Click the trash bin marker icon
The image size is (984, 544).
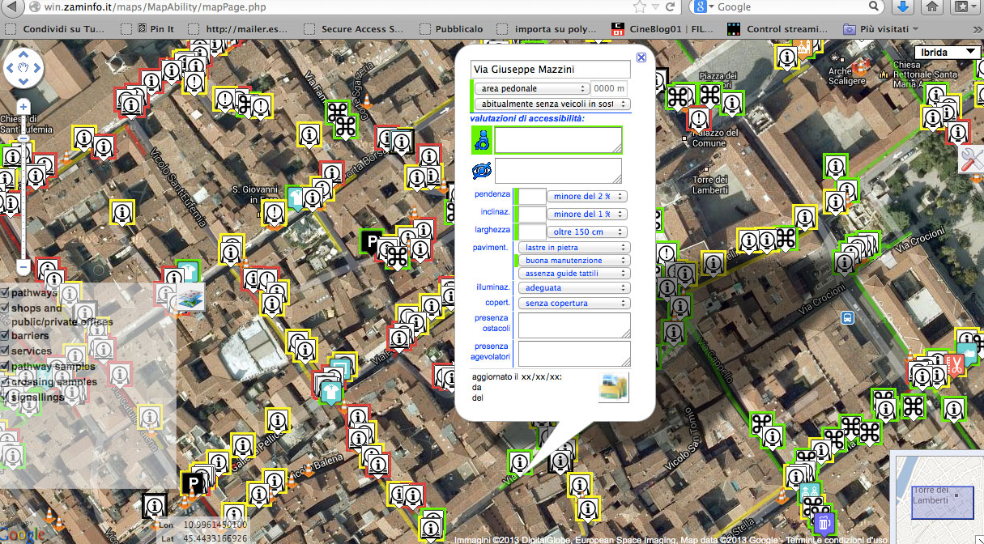click(824, 524)
